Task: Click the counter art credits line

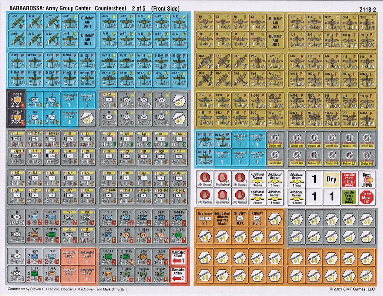Action: pos(67,289)
